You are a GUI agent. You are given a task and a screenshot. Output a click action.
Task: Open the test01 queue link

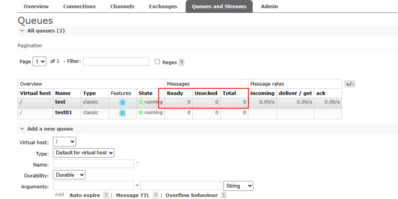coord(63,112)
